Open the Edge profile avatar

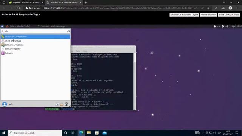(x=230, y=8)
